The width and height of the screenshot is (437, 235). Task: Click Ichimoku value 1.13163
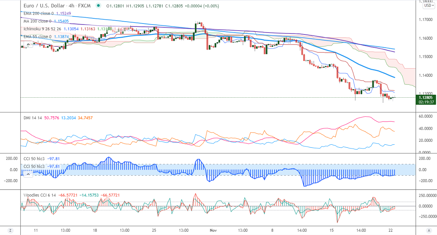point(88,29)
